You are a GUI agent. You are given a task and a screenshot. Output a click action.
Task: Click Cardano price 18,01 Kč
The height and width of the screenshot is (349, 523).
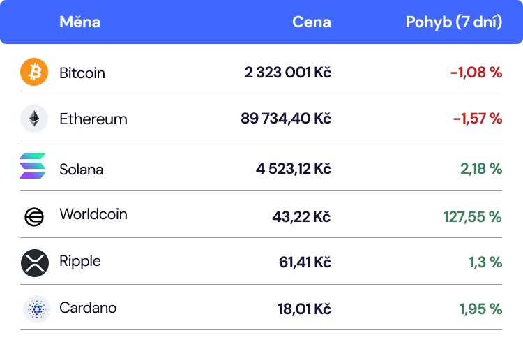tap(305, 309)
